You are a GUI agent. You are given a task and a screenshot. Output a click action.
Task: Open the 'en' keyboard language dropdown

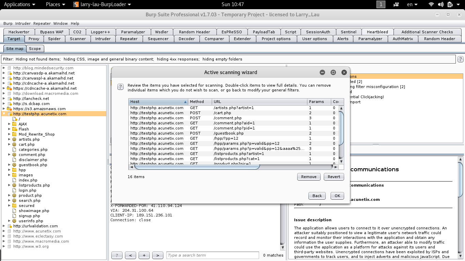(413, 4)
